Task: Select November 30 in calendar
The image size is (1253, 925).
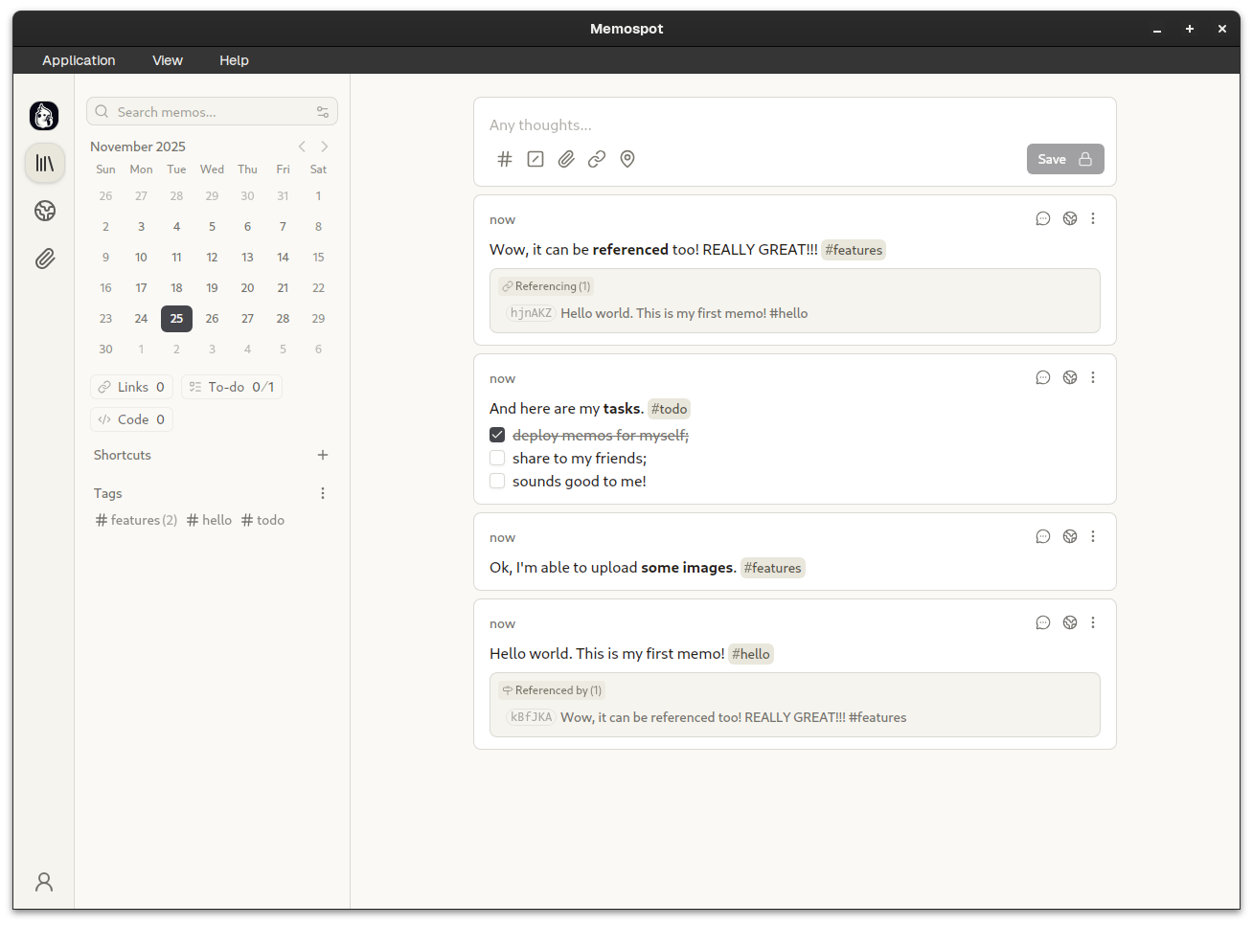Action: [x=105, y=350]
